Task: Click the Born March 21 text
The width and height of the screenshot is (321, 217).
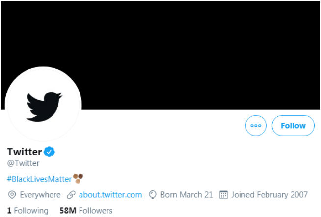Action: 187,195
